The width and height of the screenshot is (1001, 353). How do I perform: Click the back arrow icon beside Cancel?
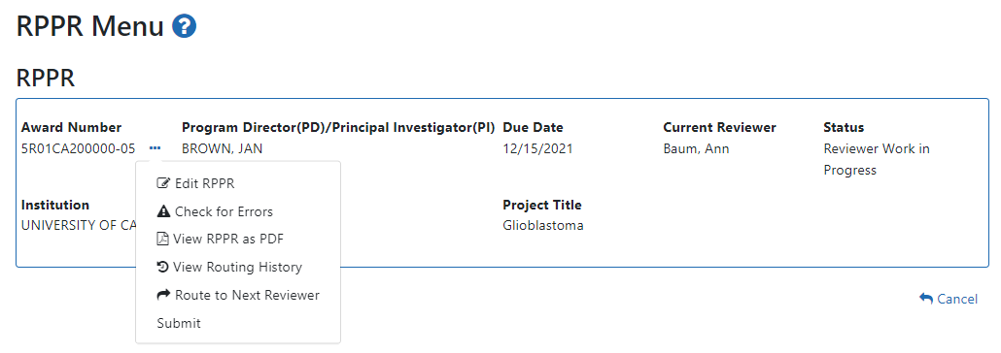926,298
